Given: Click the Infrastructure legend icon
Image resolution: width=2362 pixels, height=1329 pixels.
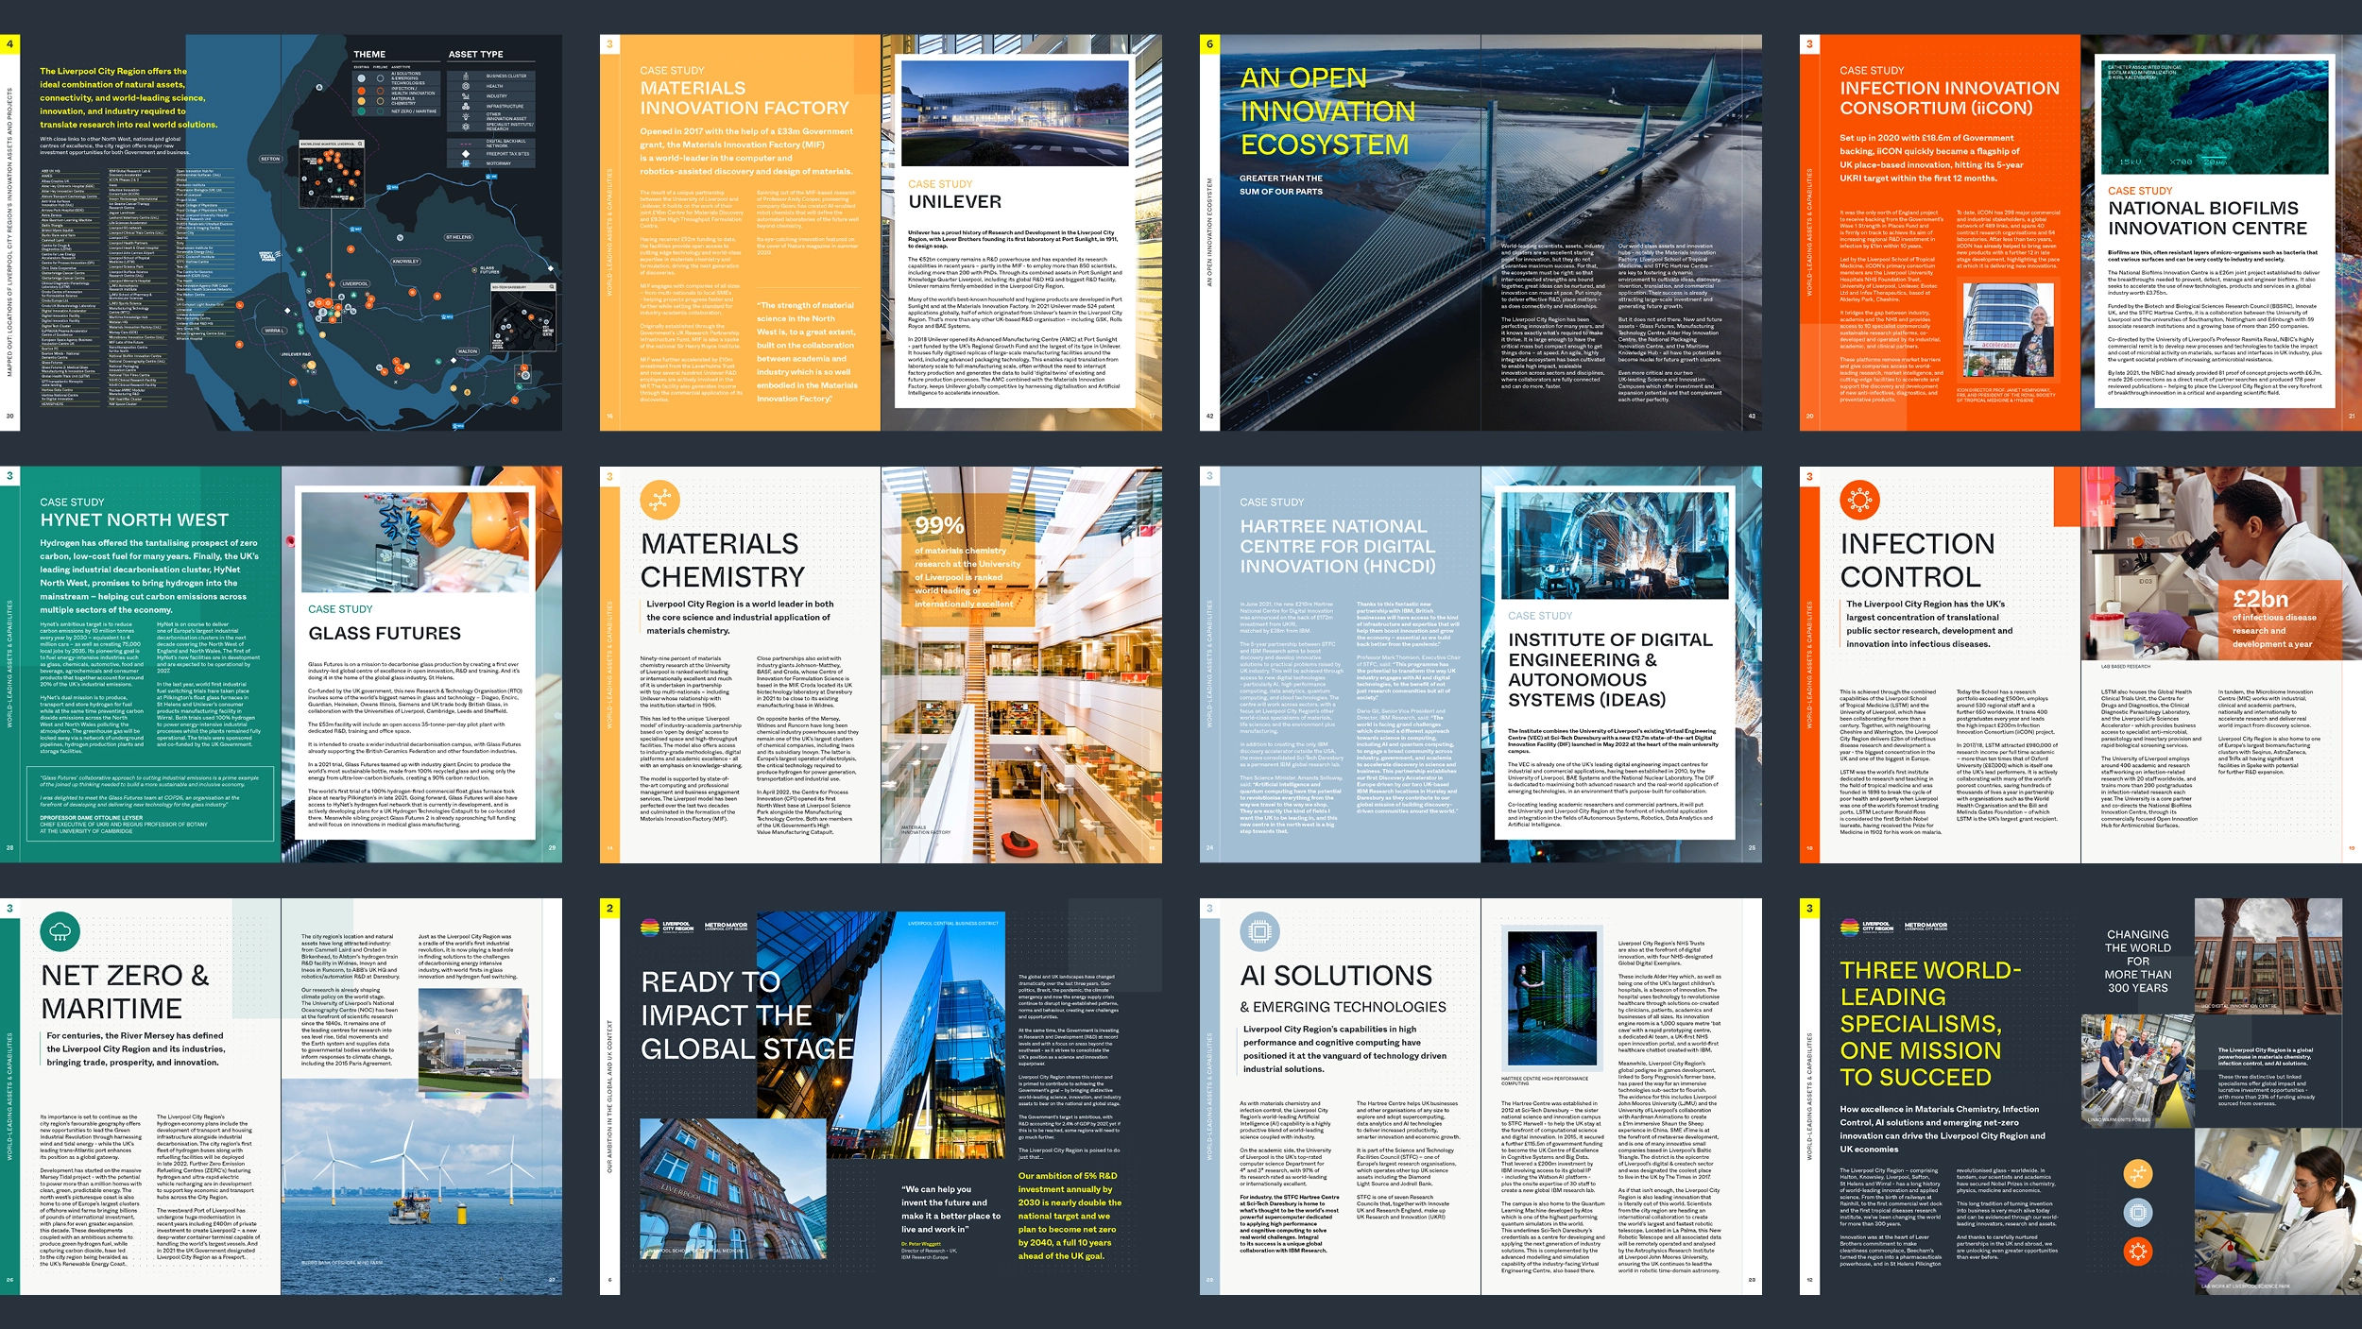Looking at the screenshot, I should coord(466,106).
